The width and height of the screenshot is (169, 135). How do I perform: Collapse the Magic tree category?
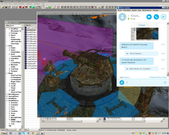click(x=7, y=73)
